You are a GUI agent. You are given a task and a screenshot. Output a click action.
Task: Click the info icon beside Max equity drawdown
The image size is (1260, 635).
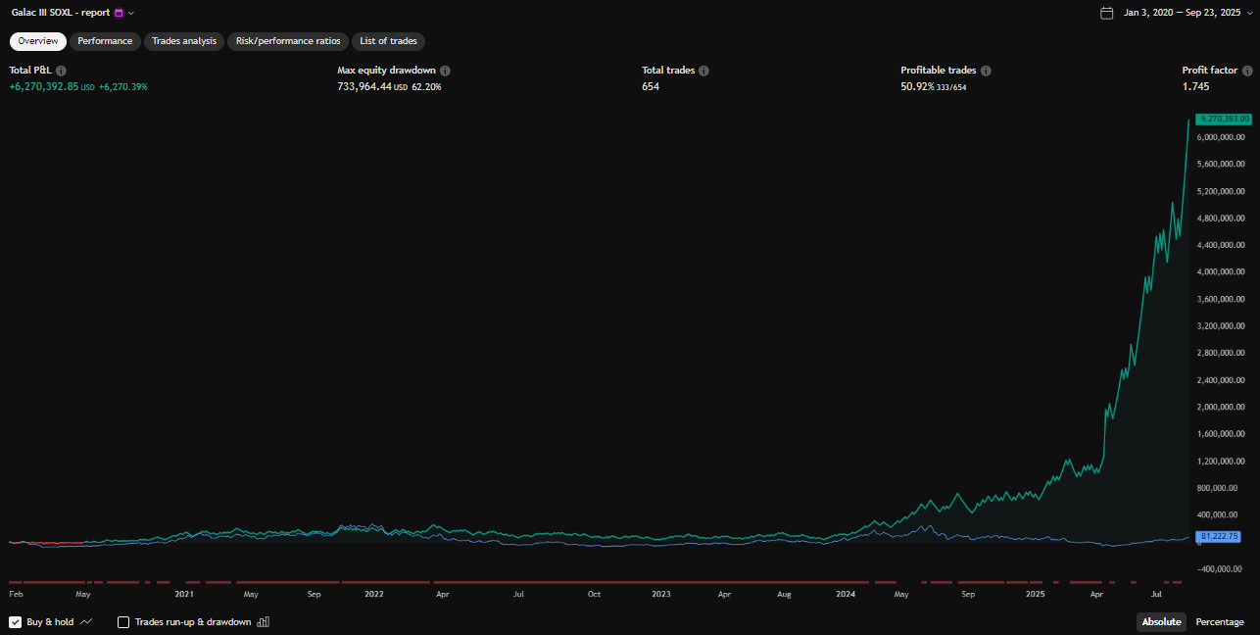click(445, 72)
